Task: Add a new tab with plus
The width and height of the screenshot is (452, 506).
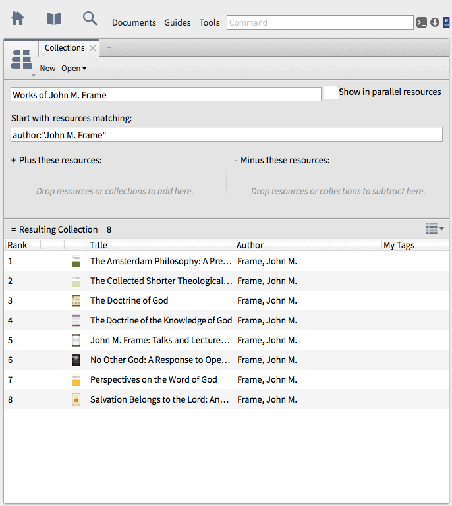Action: [109, 48]
